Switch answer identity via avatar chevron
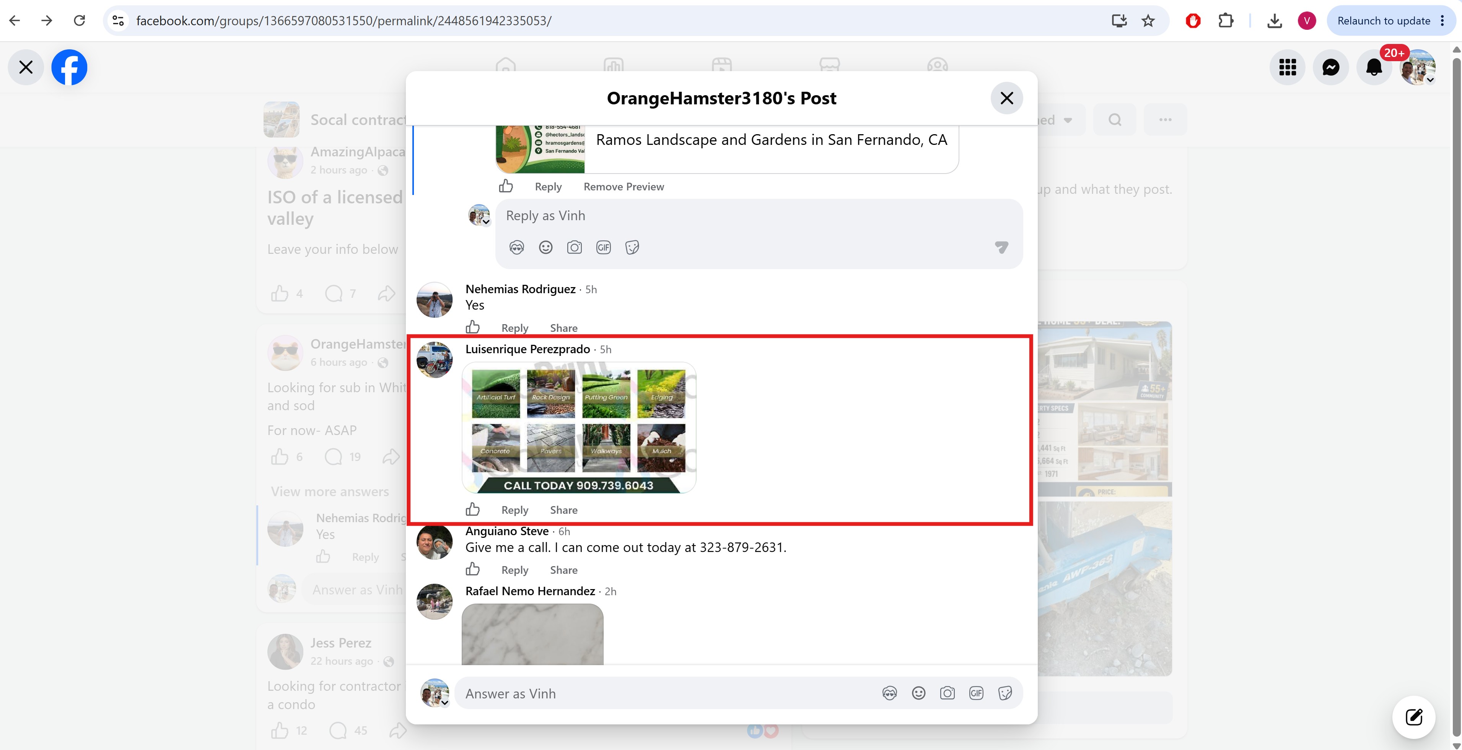The height and width of the screenshot is (750, 1462). point(435,693)
